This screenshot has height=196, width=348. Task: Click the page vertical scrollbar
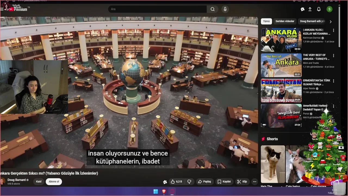tap(339, 27)
